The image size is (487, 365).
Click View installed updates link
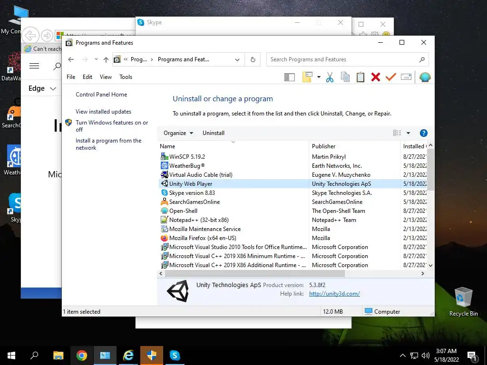point(103,111)
